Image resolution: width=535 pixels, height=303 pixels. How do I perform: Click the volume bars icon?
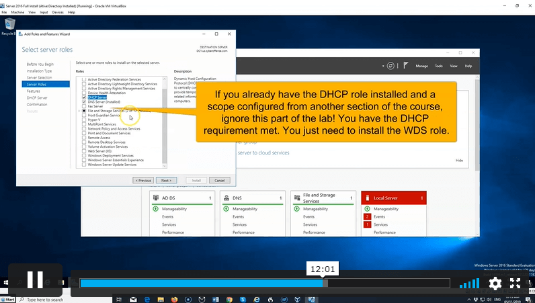click(470, 283)
